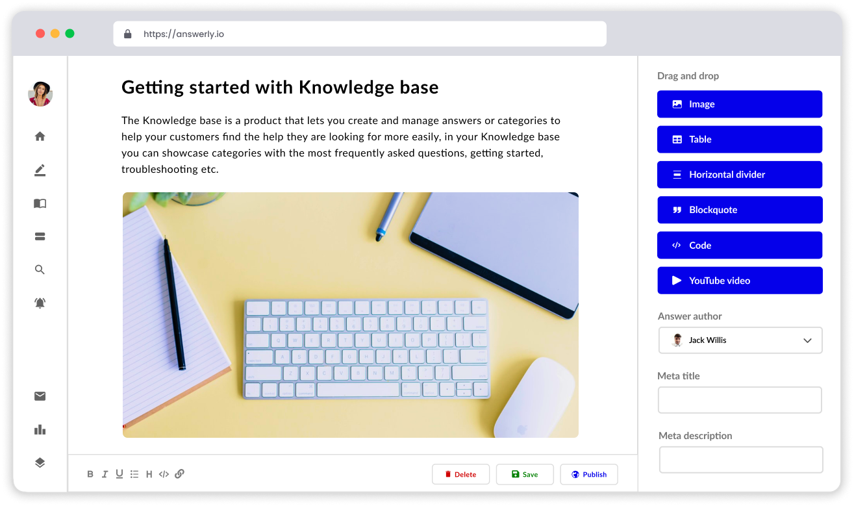The height and width of the screenshot is (506, 854).
Task: Insert a bulleted list
Action: [134, 474]
